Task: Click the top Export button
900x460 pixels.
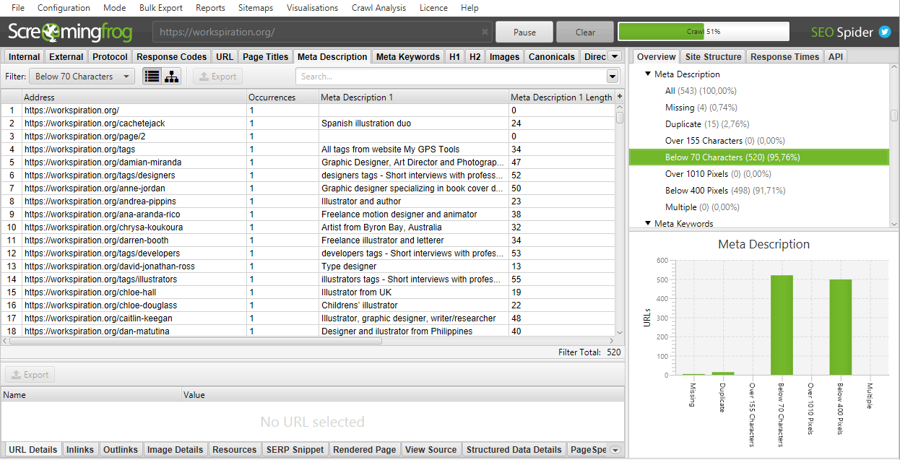Action: click(x=217, y=77)
